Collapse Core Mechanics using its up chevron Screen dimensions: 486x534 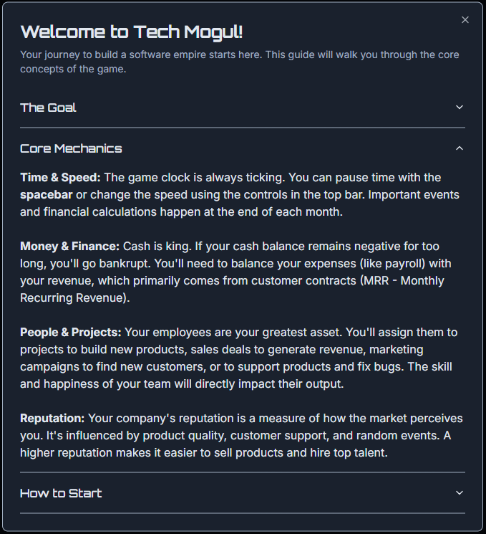tap(460, 148)
